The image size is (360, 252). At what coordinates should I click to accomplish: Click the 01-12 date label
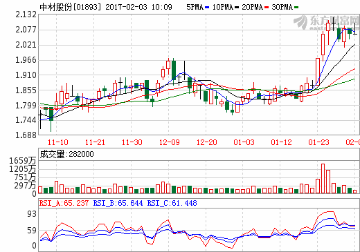click(281, 142)
